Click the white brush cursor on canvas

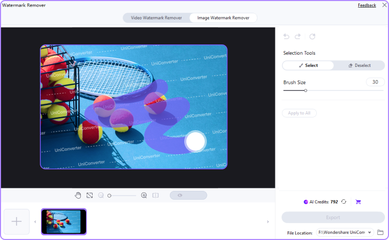point(195,141)
